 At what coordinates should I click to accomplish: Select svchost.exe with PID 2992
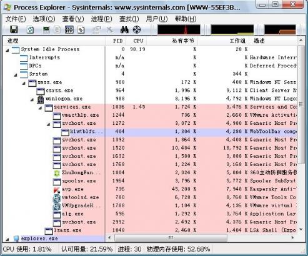click(150, 222)
